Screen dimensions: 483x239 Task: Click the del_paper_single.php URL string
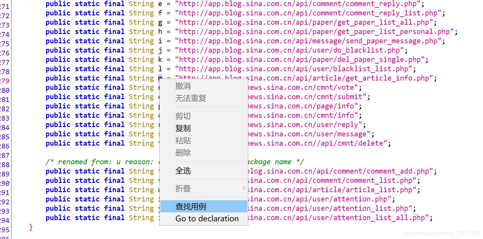[300, 60]
